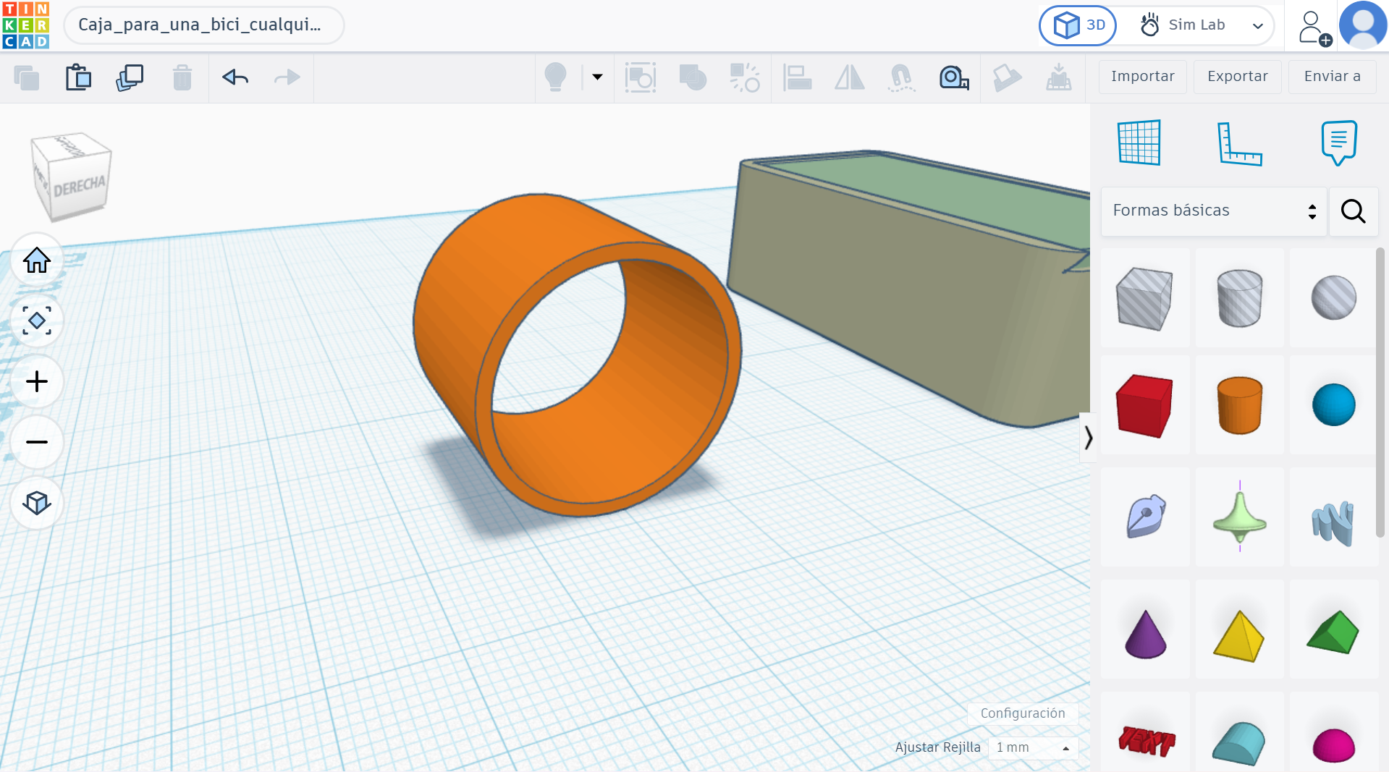Viewport: 1389px width, 772px height.
Task: Click the Workplane tool icon
Action: click(x=1139, y=143)
